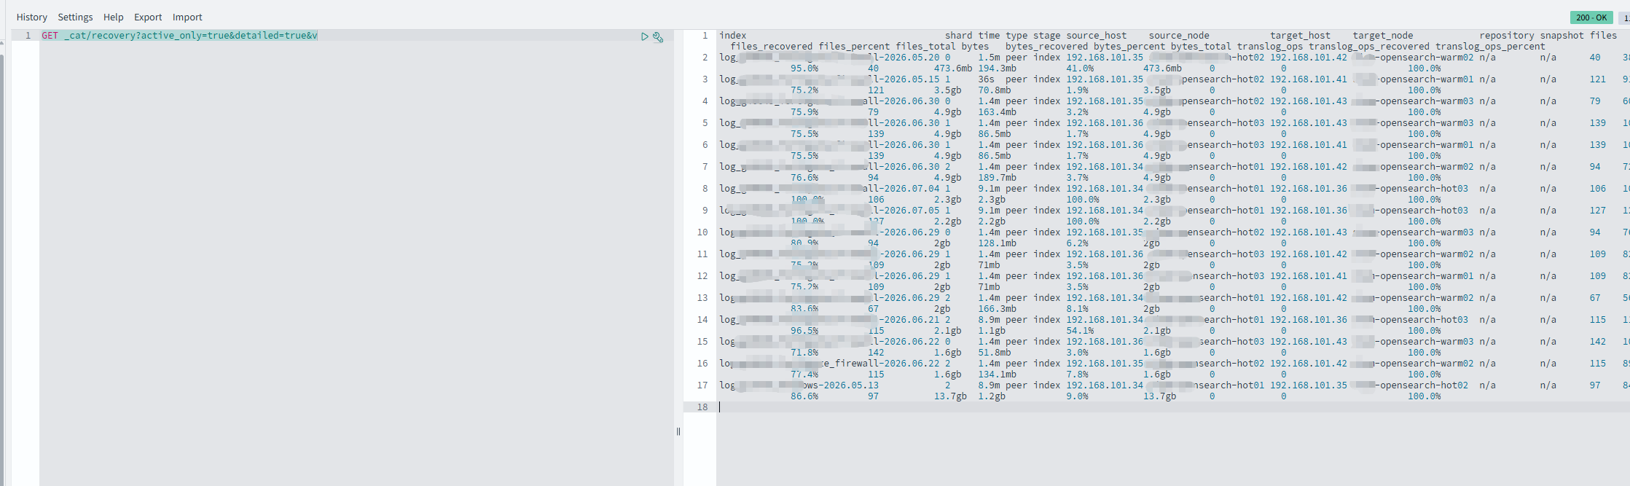Screen dimensions: 1630x486
Task: Select the 96.5% files percent value
Action: [804, 330]
